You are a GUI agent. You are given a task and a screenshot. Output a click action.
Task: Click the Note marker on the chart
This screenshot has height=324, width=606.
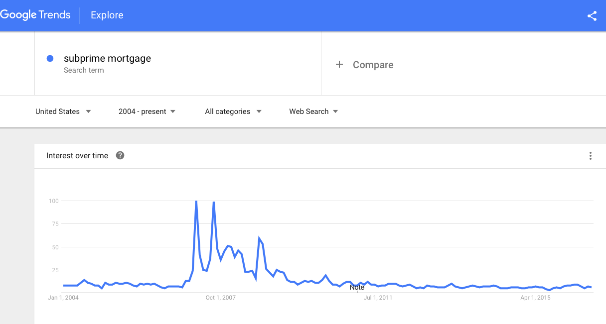point(357,287)
